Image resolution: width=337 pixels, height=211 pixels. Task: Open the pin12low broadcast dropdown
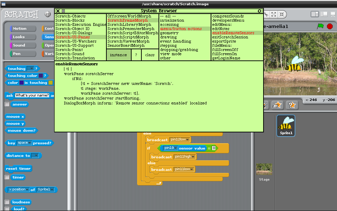180,139
